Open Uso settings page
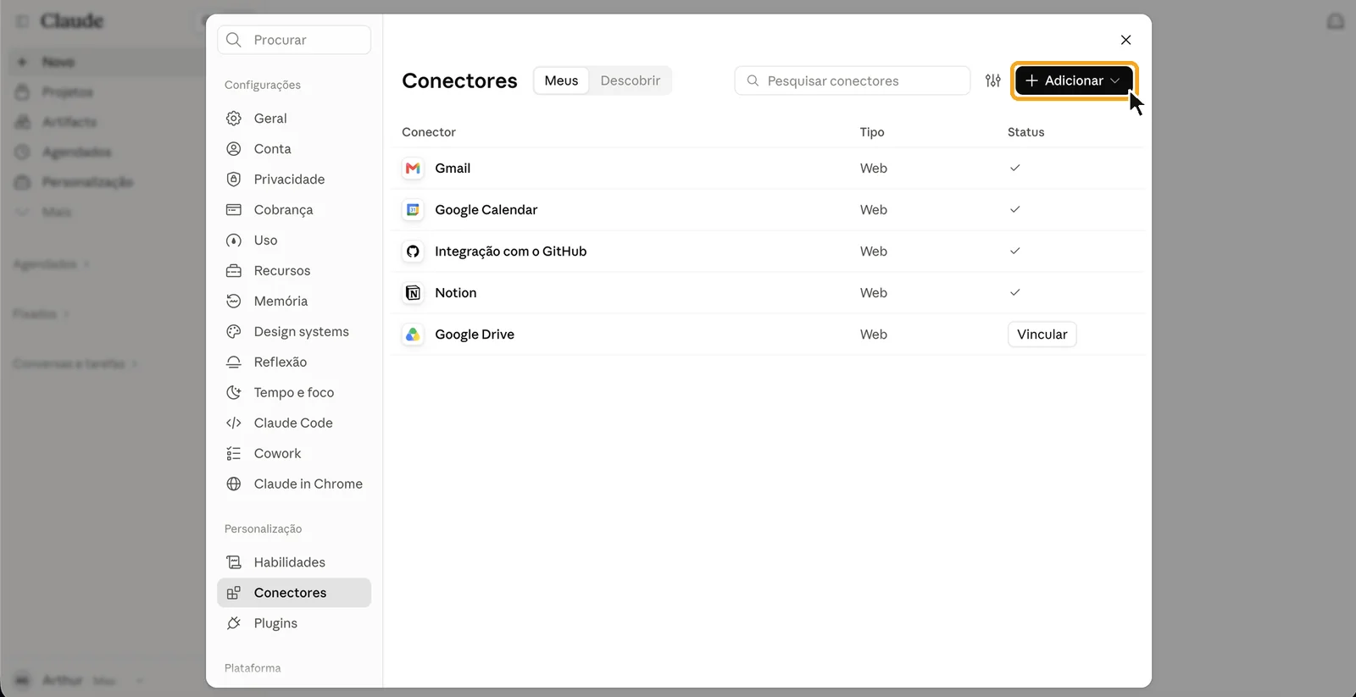This screenshot has width=1356, height=697. point(294,241)
